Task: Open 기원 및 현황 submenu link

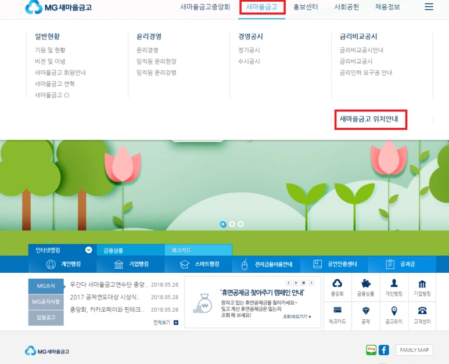Action: (x=50, y=50)
